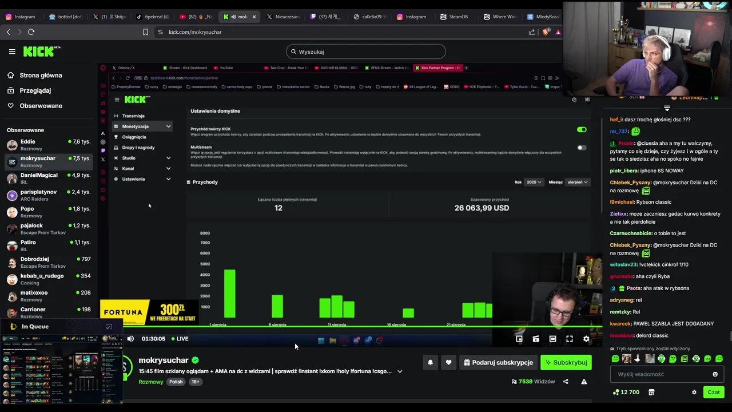Open site settings icon beside URL
732x412 pixels.
click(x=160, y=32)
